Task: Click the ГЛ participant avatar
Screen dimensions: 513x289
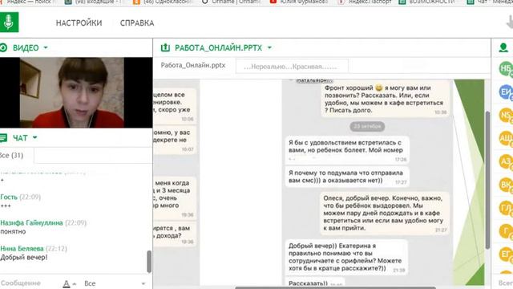Action: point(506,208)
